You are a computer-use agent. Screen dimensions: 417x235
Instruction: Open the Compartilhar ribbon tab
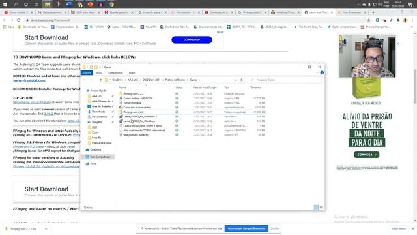[x=115, y=72]
